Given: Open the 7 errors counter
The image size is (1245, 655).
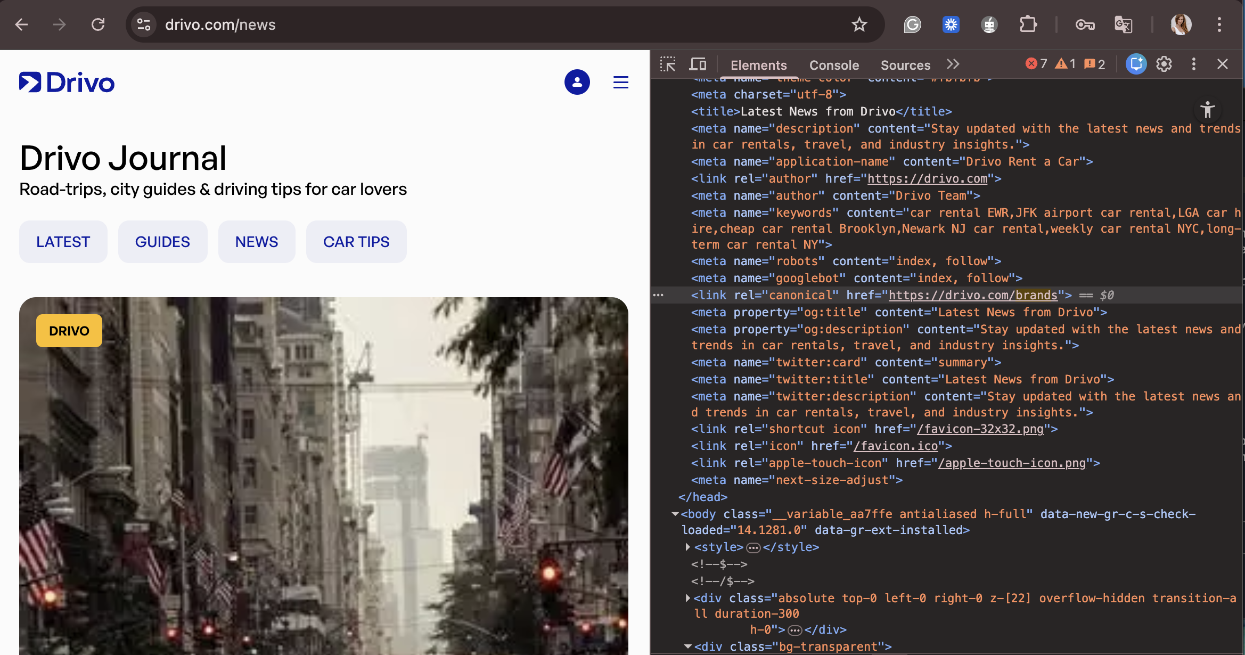Looking at the screenshot, I should [x=1036, y=64].
